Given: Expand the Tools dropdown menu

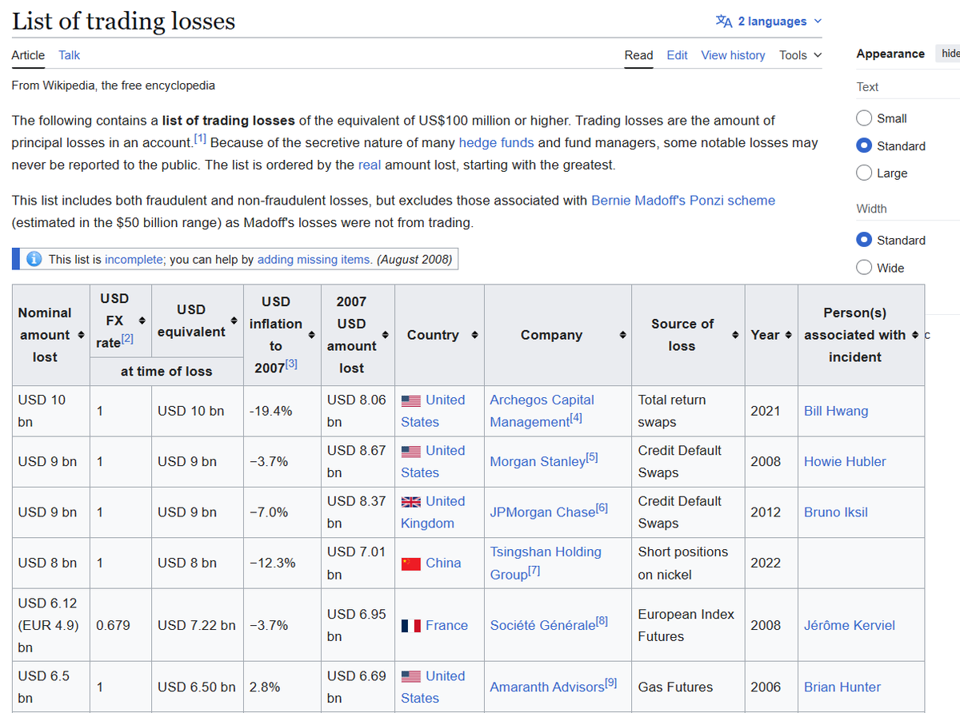Looking at the screenshot, I should pos(800,55).
